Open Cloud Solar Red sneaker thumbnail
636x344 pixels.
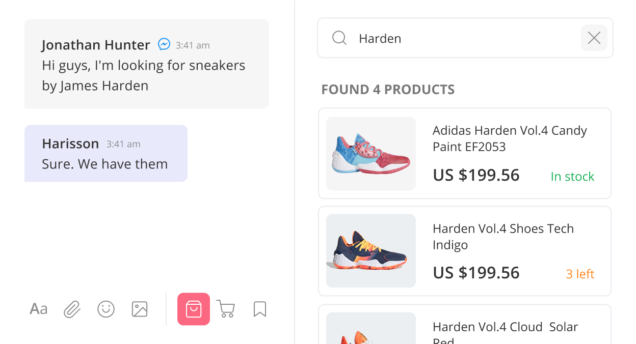(x=371, y=328)
